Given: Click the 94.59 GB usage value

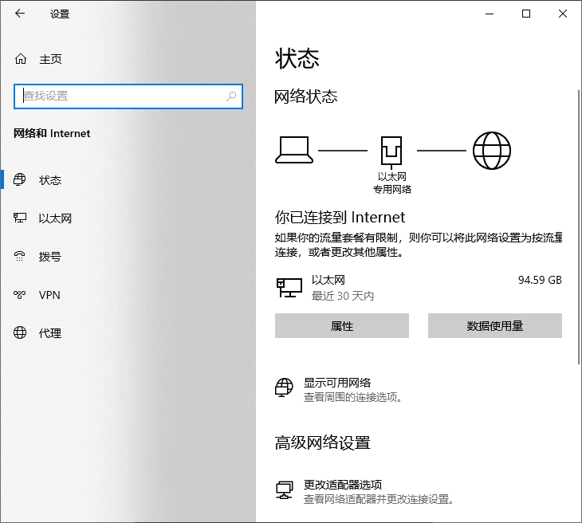Looking at the screenshot, I should click(x=540, y=280).
